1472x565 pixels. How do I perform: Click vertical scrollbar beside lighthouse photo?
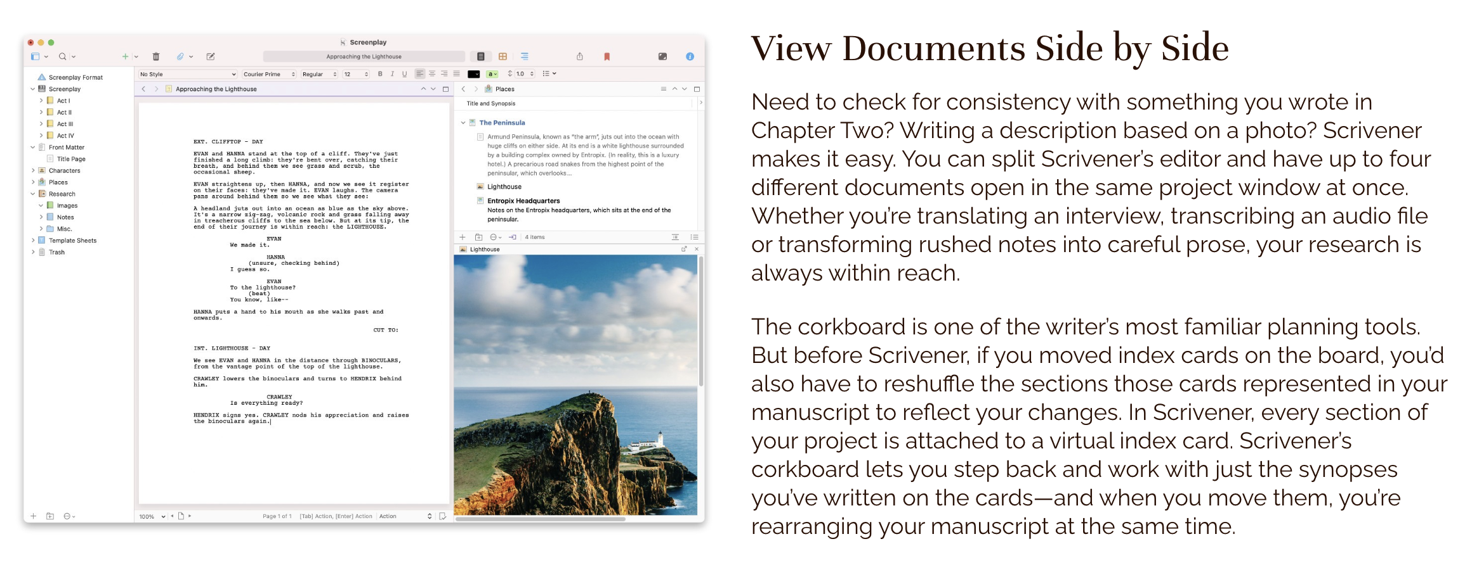point(700,321)
